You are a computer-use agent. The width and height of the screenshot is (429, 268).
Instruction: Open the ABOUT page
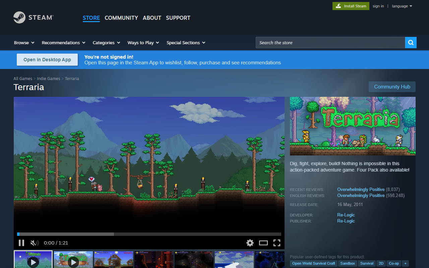[152, 18]
